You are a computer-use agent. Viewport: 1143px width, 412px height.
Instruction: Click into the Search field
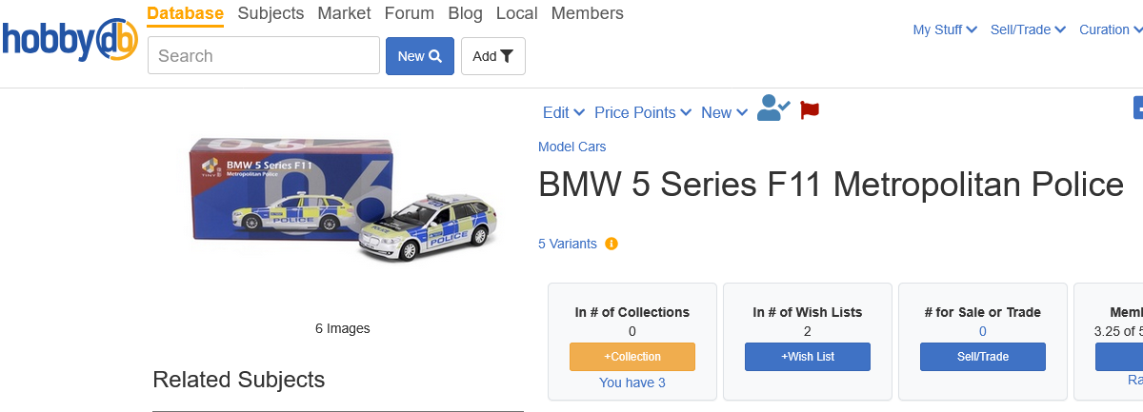[x=263, y=56]
